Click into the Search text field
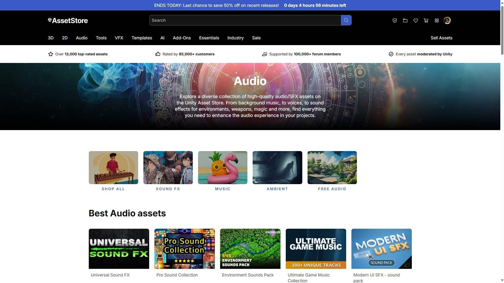This screenshot has height=283, width=504. tap(245, 20)
